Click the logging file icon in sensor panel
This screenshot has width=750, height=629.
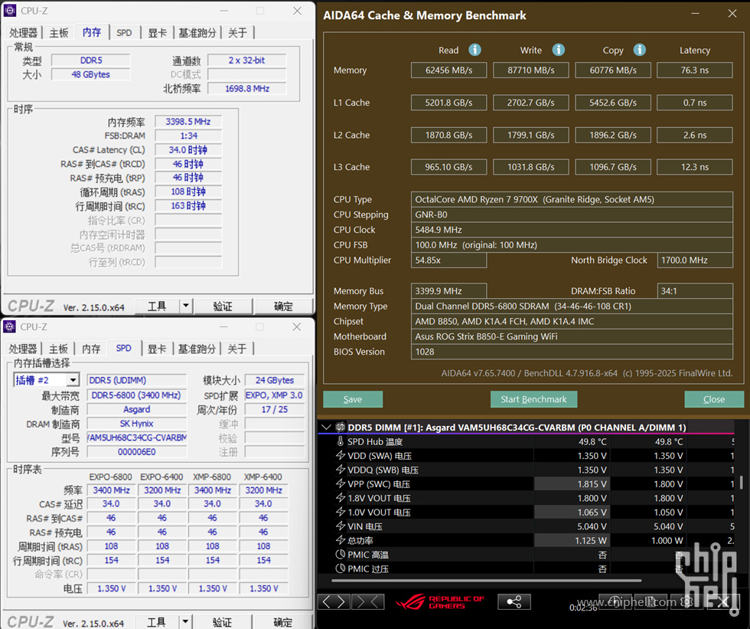click(x=651, y=601)
